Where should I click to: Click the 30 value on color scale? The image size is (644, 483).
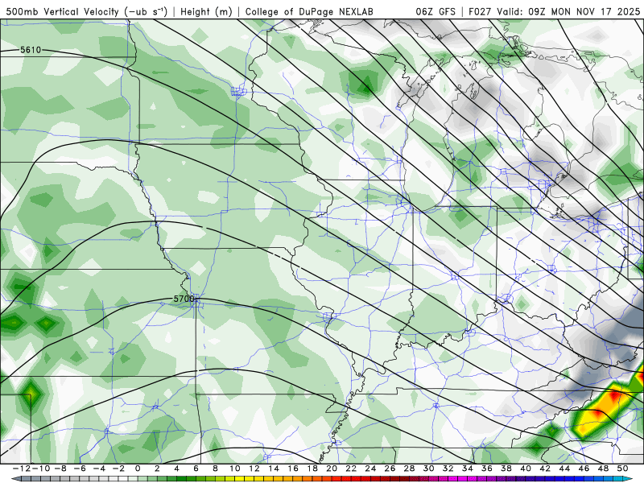coord(428,469)
